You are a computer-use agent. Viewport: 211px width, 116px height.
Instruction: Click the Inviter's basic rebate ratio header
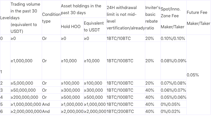coord(153,18)
